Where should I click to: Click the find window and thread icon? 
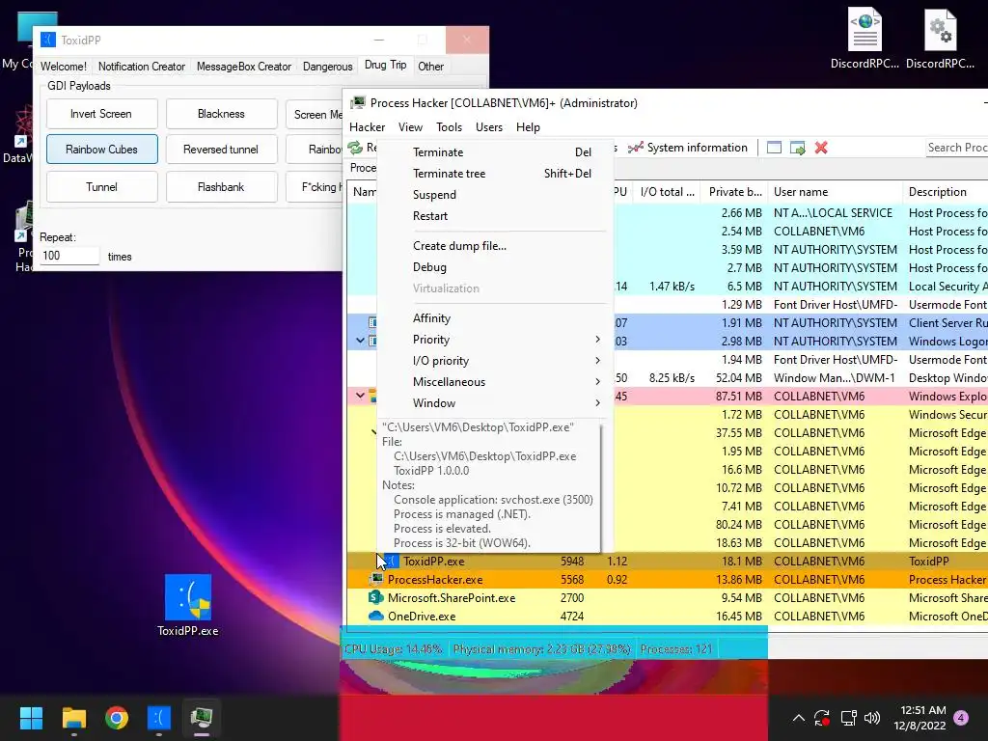(798, 148)
